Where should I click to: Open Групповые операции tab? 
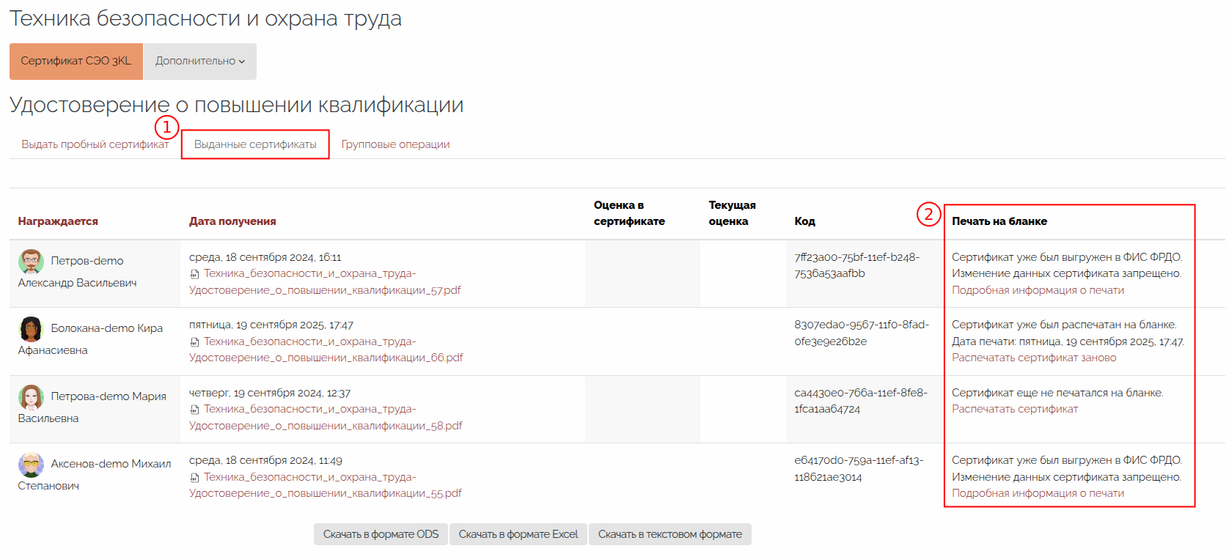point(395,144)
